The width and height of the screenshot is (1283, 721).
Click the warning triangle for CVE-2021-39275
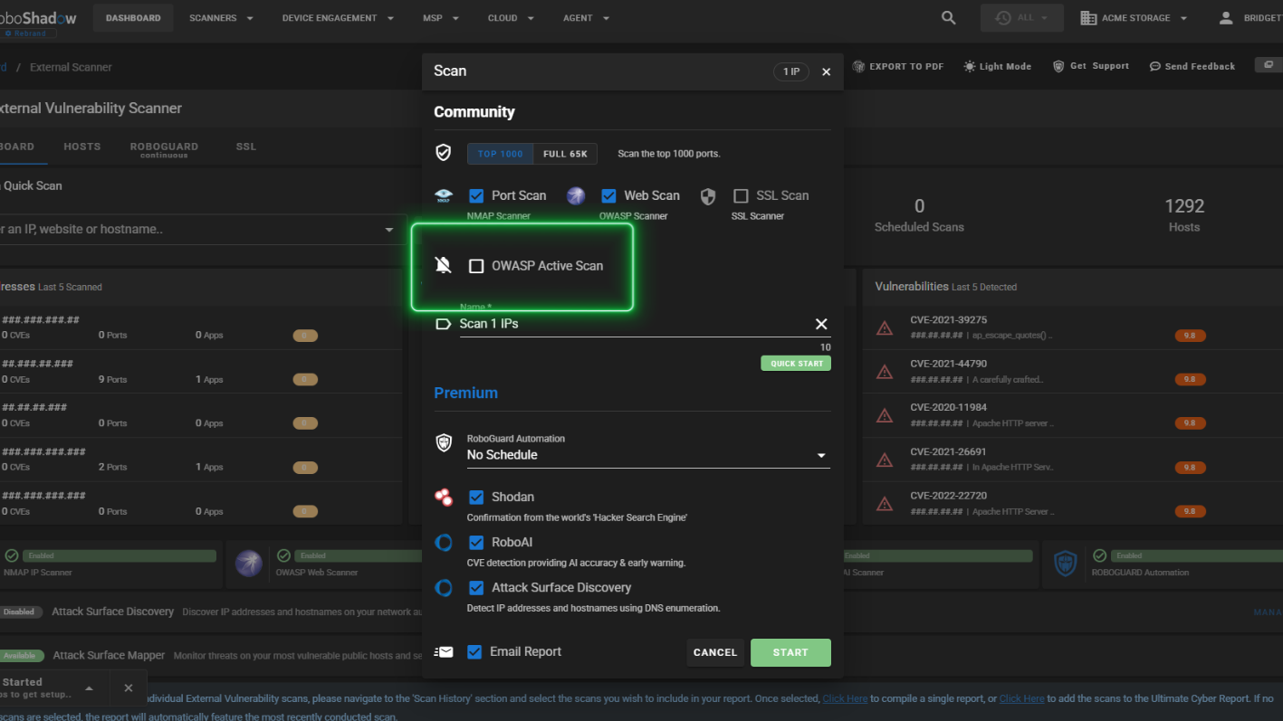[885, 327]
